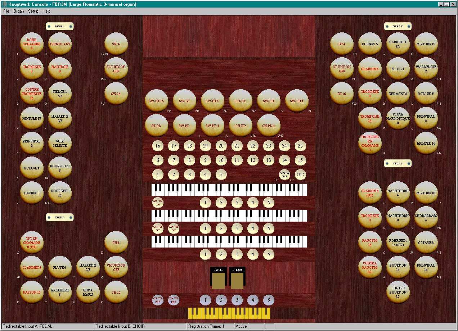Toggle the Great GT 16 coupler stop
Image resolution: width=458 pixels, height=331 pixels.
click(342, 94)
